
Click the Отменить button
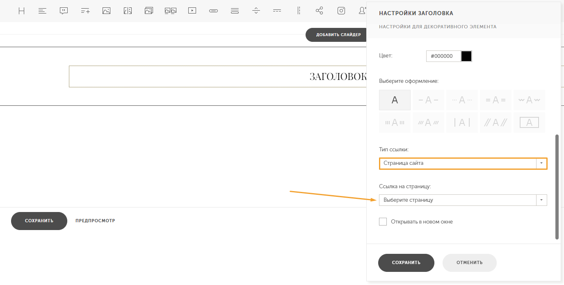469,263
